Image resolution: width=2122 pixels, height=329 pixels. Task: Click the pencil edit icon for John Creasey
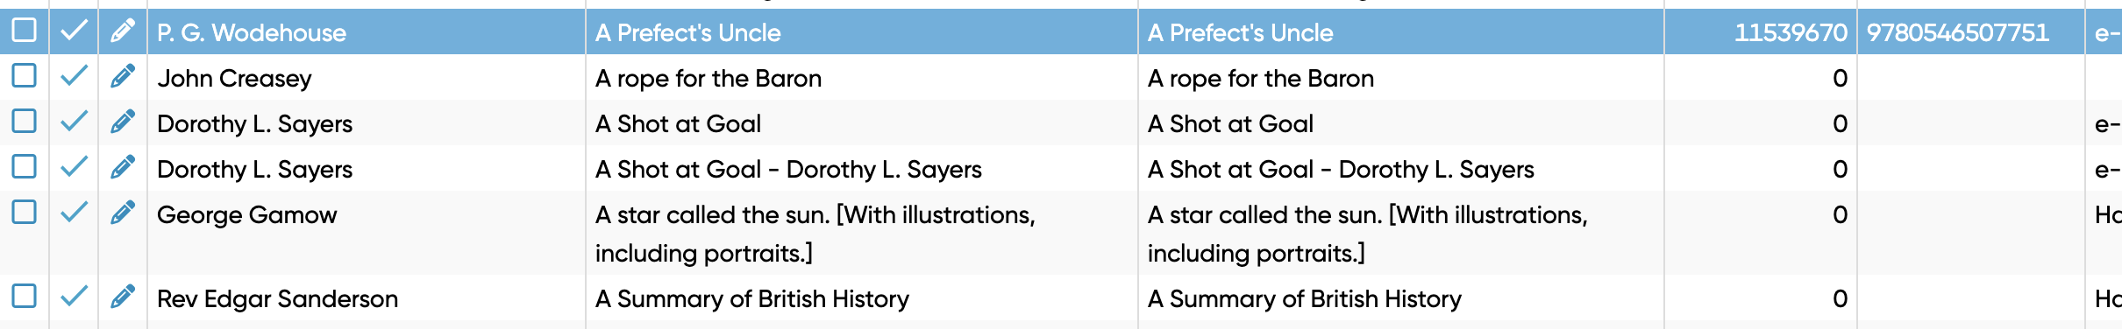click(123, 77)
